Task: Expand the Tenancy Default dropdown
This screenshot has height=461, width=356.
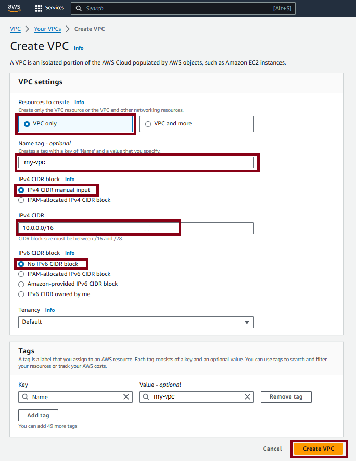Action: click(136, 322)
